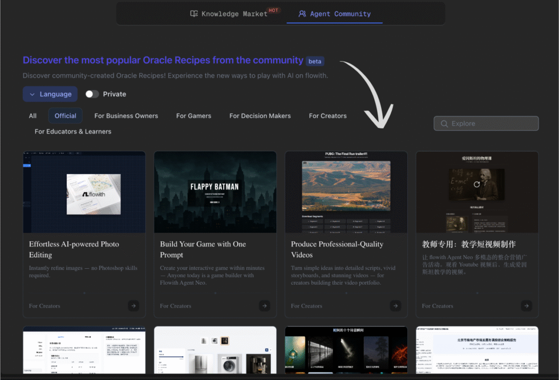The height and width of the screenshot is (380, 559).
Task: Select the Official filter
Action: [x=65, y=115]
